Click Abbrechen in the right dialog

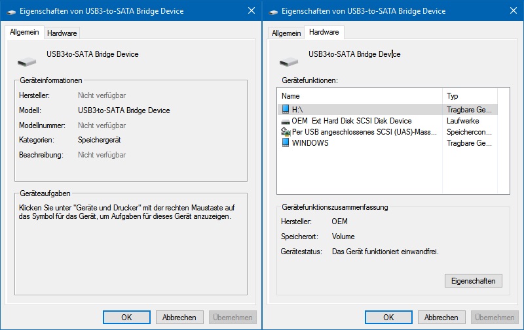(441, 318)
